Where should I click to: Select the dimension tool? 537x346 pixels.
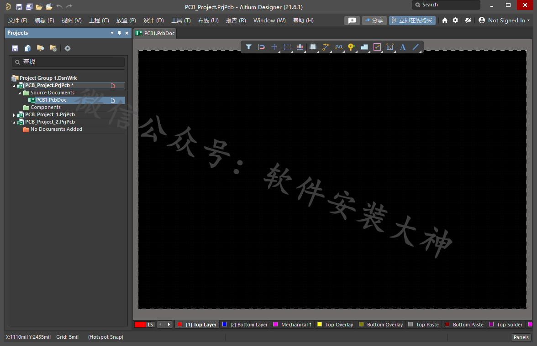[x=390, y=47]
